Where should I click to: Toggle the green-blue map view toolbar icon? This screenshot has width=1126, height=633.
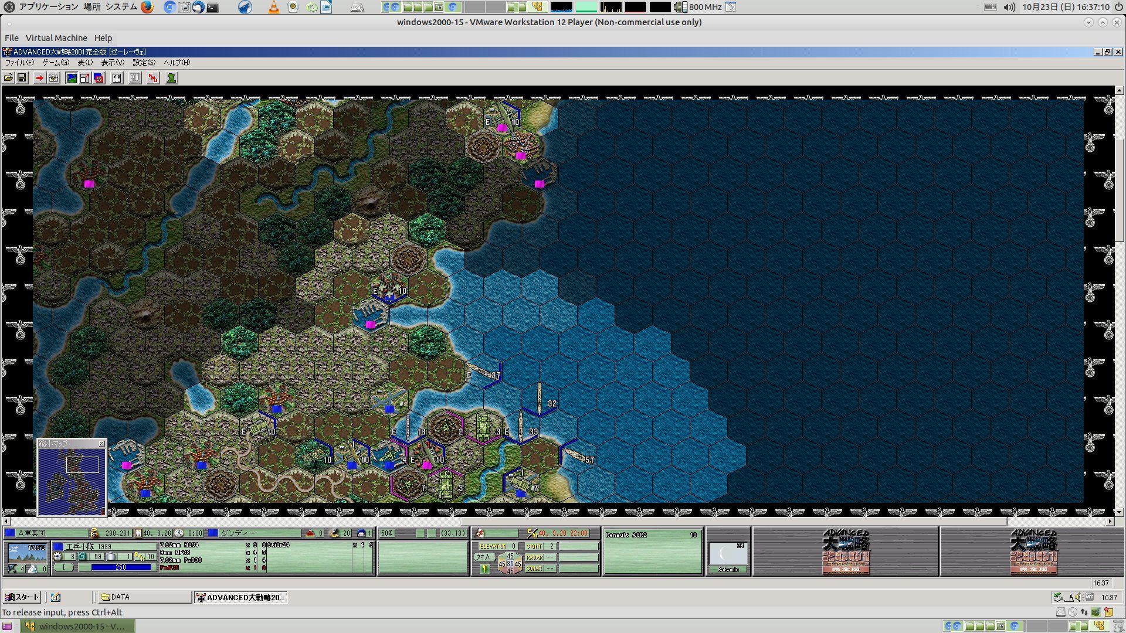coord(72,78)
